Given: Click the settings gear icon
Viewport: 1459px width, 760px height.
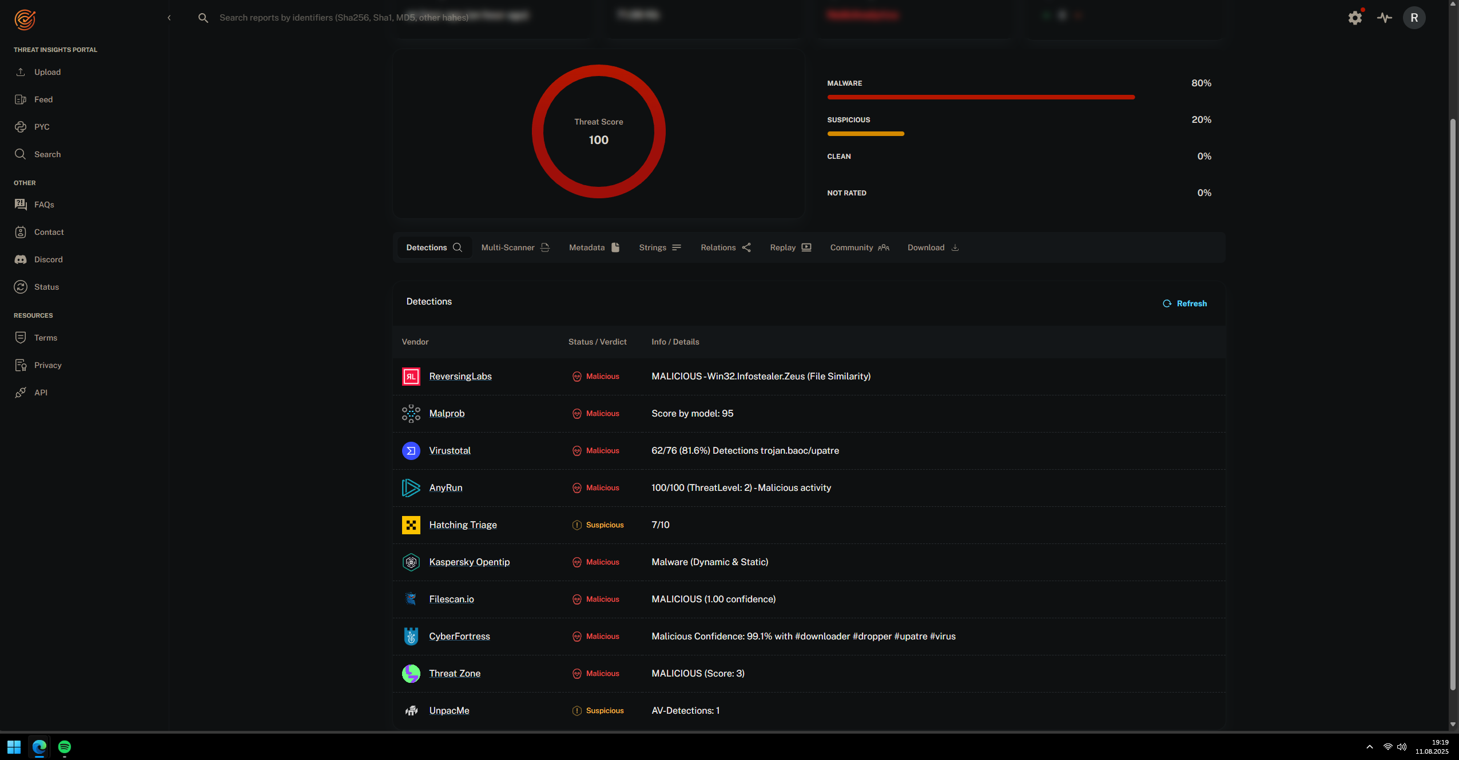Looking at the screenshot, I should (1355, 18).
